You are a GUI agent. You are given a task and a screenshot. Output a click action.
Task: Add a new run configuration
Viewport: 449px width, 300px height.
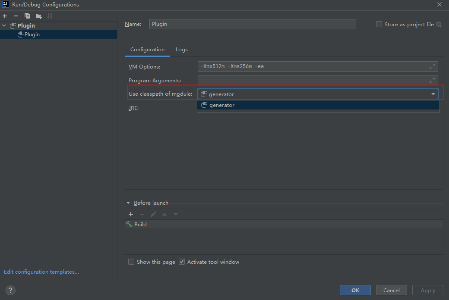click(x=5, y=16)
